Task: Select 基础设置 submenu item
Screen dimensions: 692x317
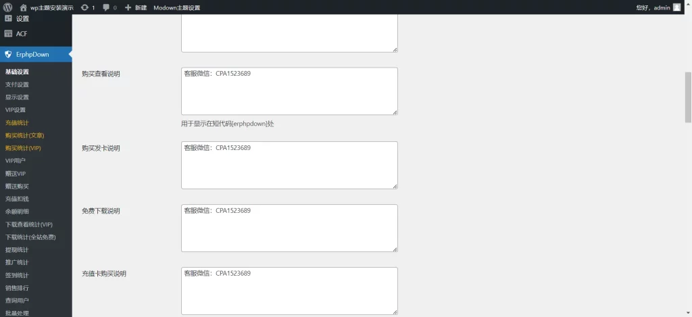Action: pyautogui.click(x=17, y=72)
